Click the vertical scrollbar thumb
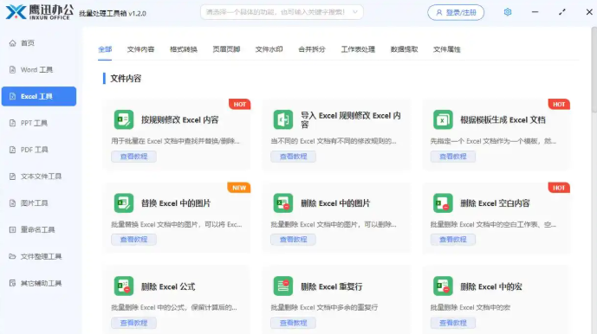Viewport: 597px width, 334px height. coord(594,70)
